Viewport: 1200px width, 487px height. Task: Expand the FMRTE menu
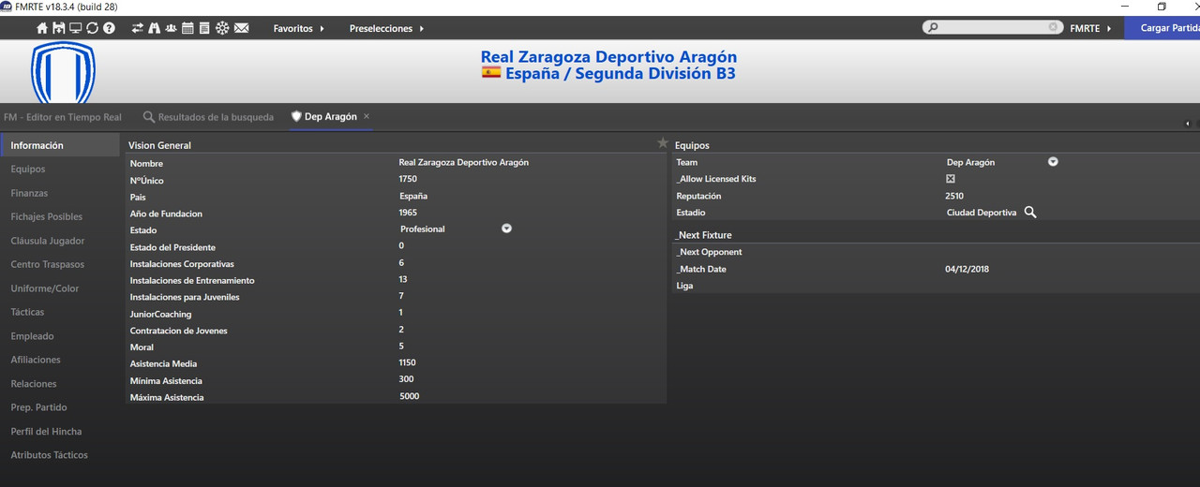tap(1090, 29)
